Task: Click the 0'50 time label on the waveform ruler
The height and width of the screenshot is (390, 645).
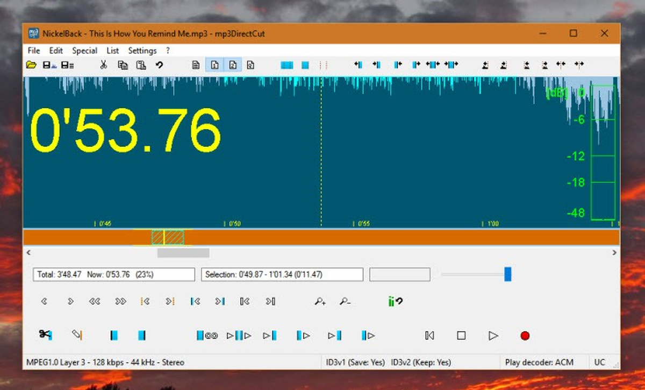Action: 234,223
